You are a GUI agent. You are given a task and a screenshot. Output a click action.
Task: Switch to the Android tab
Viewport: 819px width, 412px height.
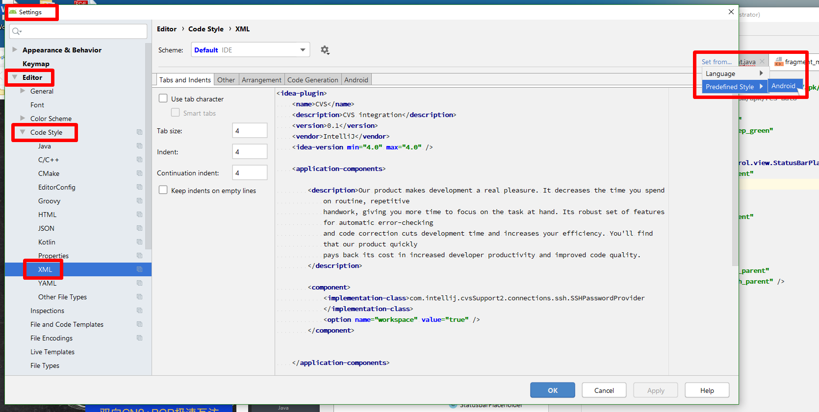click(356, 80)
